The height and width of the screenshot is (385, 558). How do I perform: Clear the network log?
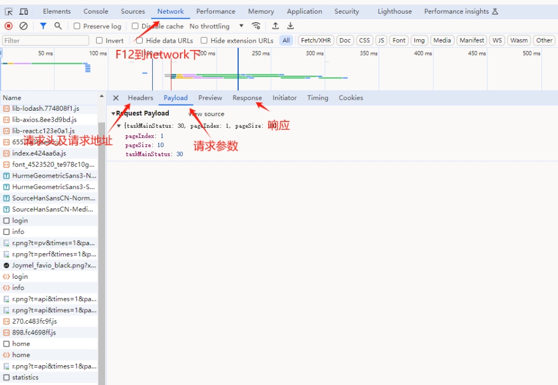point(23,26)
